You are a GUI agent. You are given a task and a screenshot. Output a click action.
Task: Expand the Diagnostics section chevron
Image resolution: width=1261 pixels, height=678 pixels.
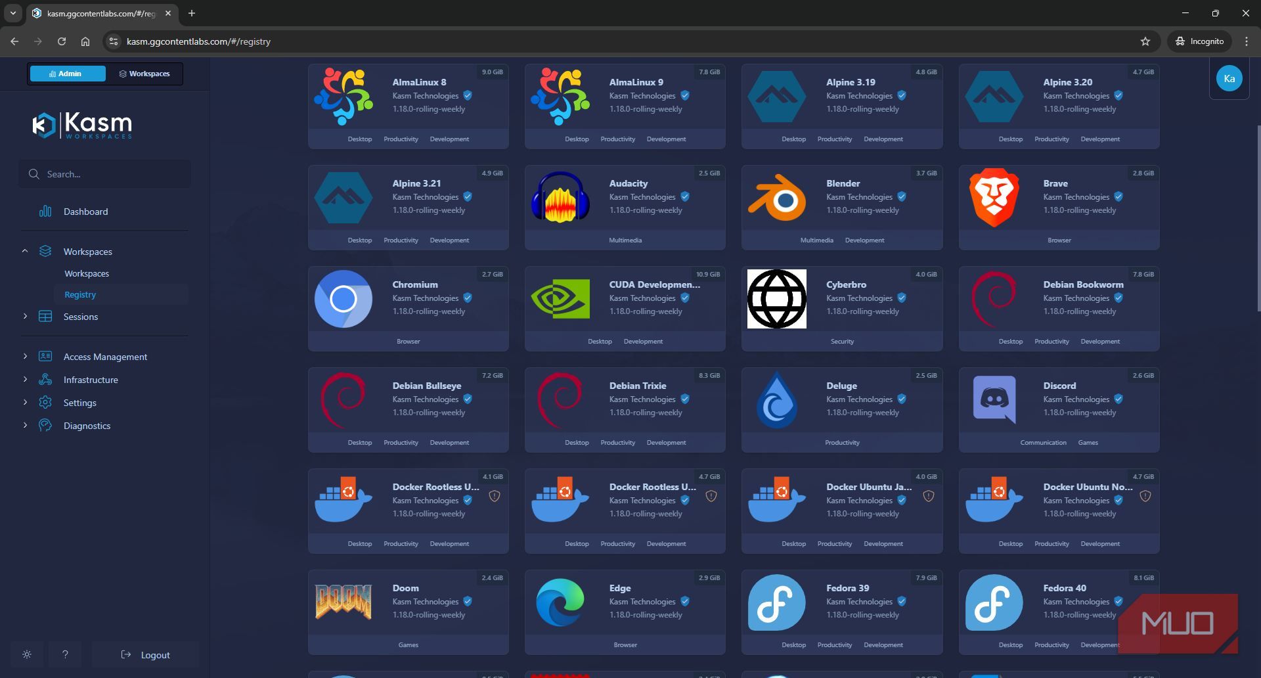point(25,425)
